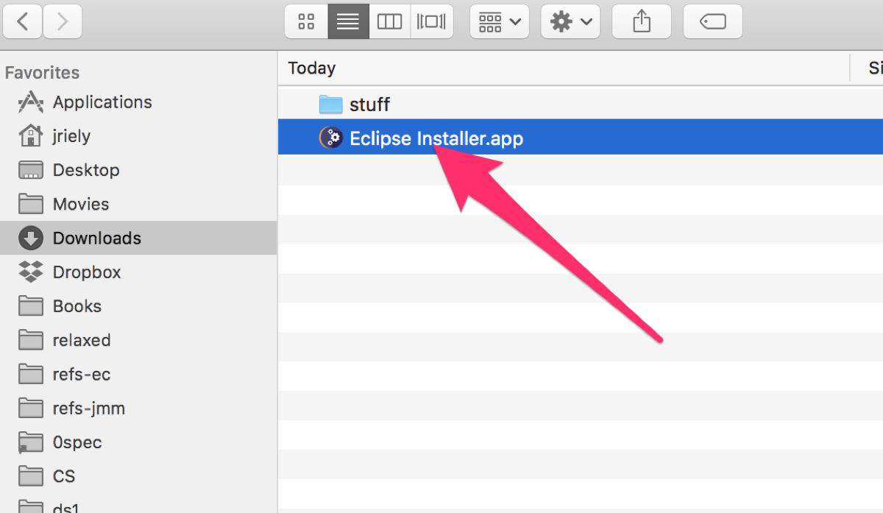
Task: Select the Downloads sidebar item
Action: (96, 238)
